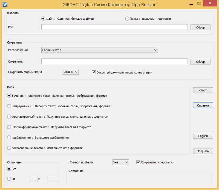Disable Сохраните гиперссылки checkbox
Screen dimensions: 219x190
138,162
